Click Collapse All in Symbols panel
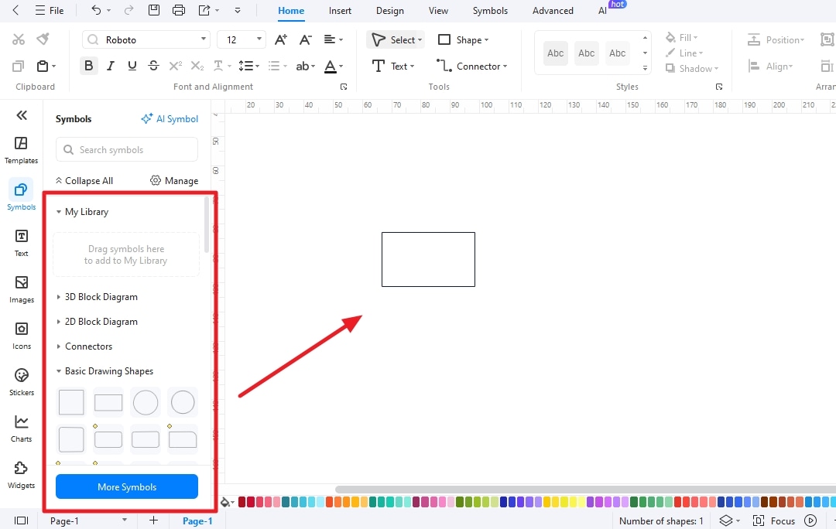The height and width of the screenshot is (529, 836). [84, 181]
